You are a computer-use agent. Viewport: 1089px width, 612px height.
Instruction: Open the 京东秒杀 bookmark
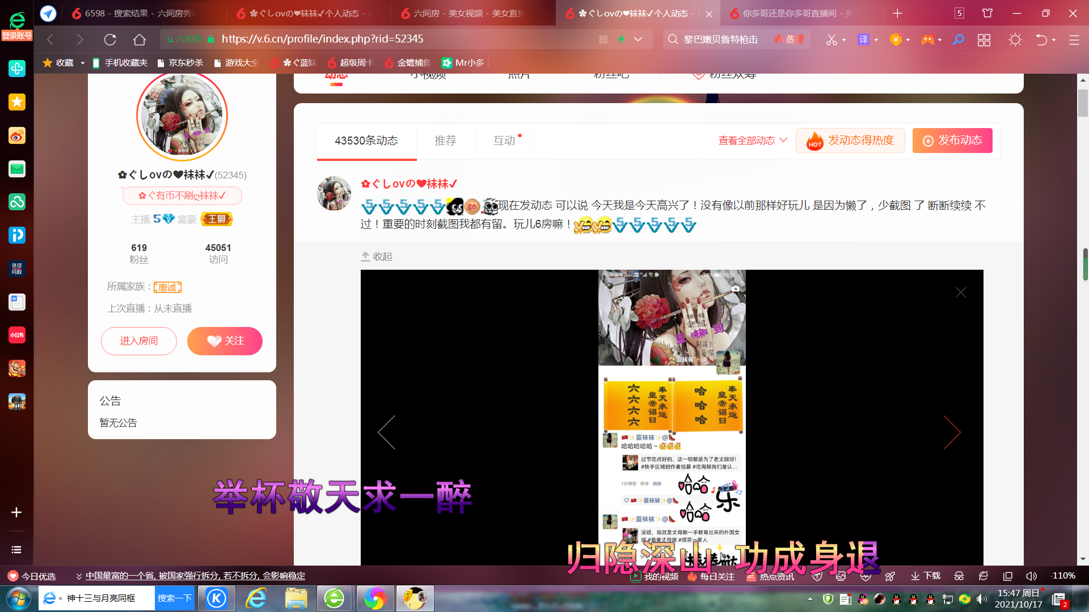click(x=180, y=63)
